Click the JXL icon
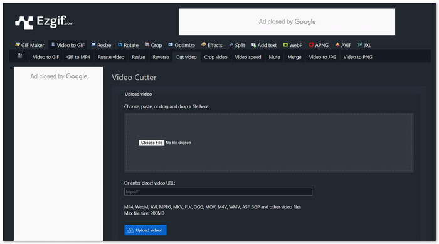The width and height of the screenshot is (439, 244). (x=360, y=44)
